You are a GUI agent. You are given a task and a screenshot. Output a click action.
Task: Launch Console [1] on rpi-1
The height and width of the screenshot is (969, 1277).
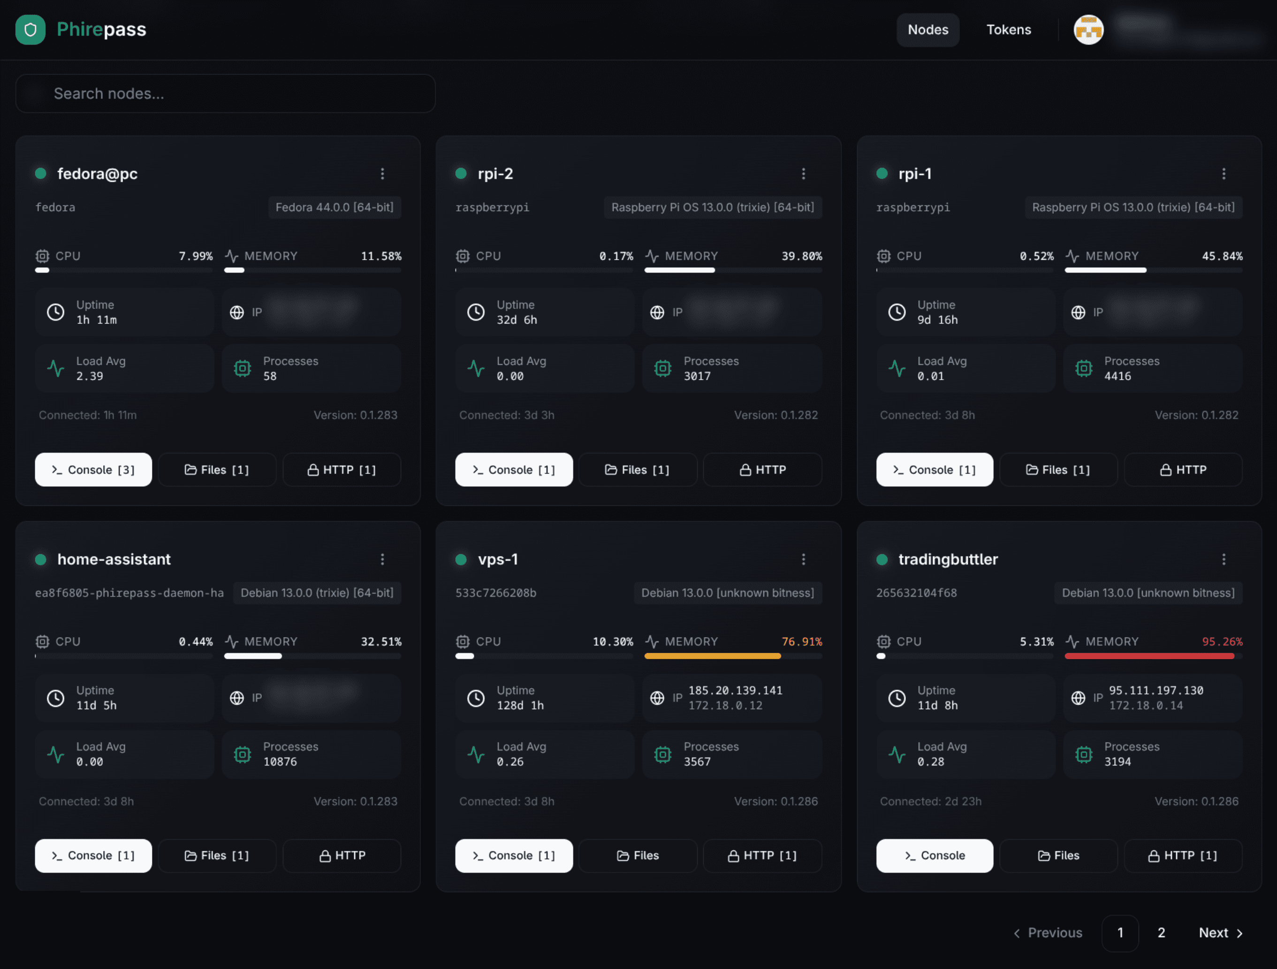point(935,470)
